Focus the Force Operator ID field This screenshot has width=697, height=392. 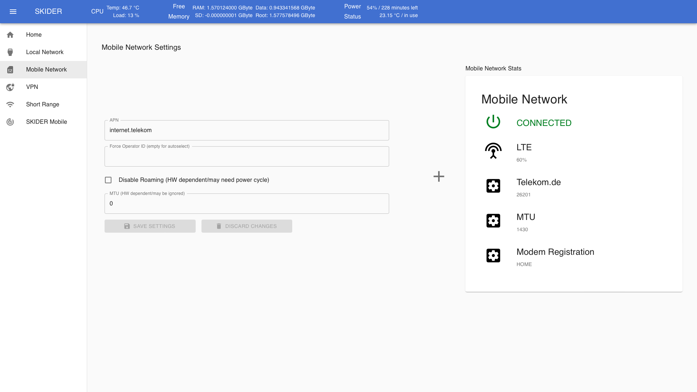pyautogui.click(x=247, y=156)
